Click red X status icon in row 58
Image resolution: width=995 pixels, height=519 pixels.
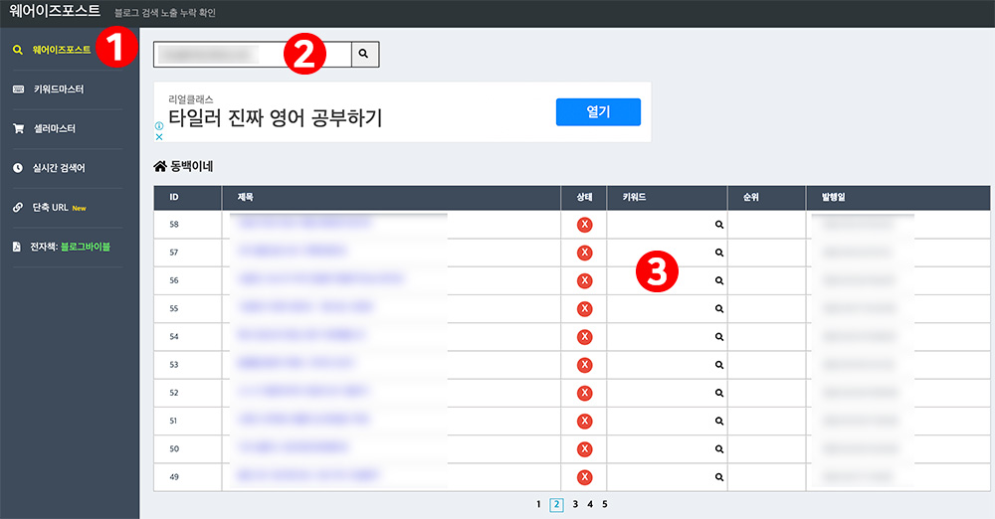[584, 225]
